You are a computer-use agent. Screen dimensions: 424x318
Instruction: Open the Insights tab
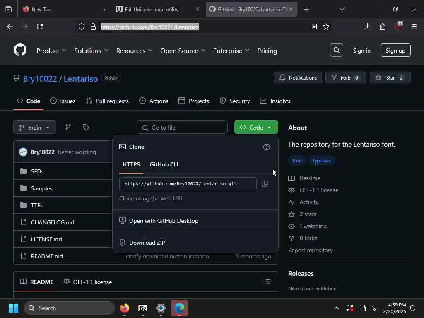click(275, 101)
